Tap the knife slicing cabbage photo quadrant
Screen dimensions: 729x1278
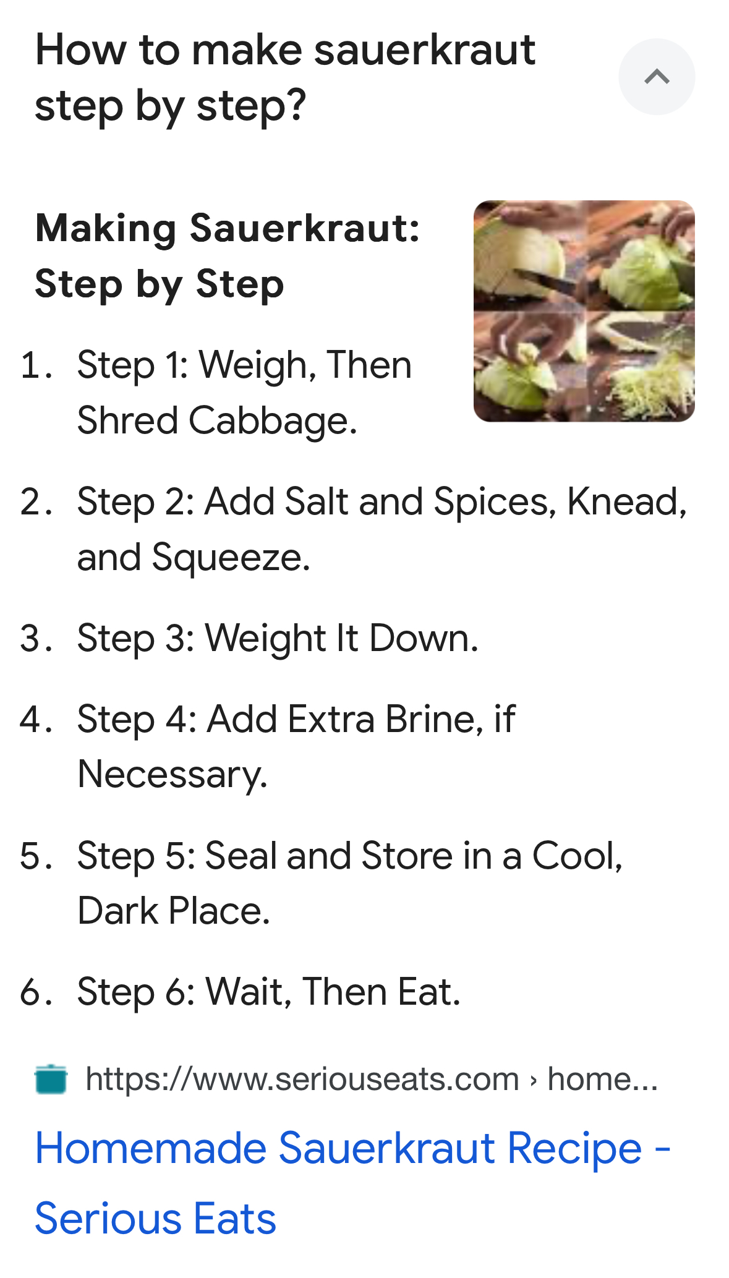[x=529, y=255]
